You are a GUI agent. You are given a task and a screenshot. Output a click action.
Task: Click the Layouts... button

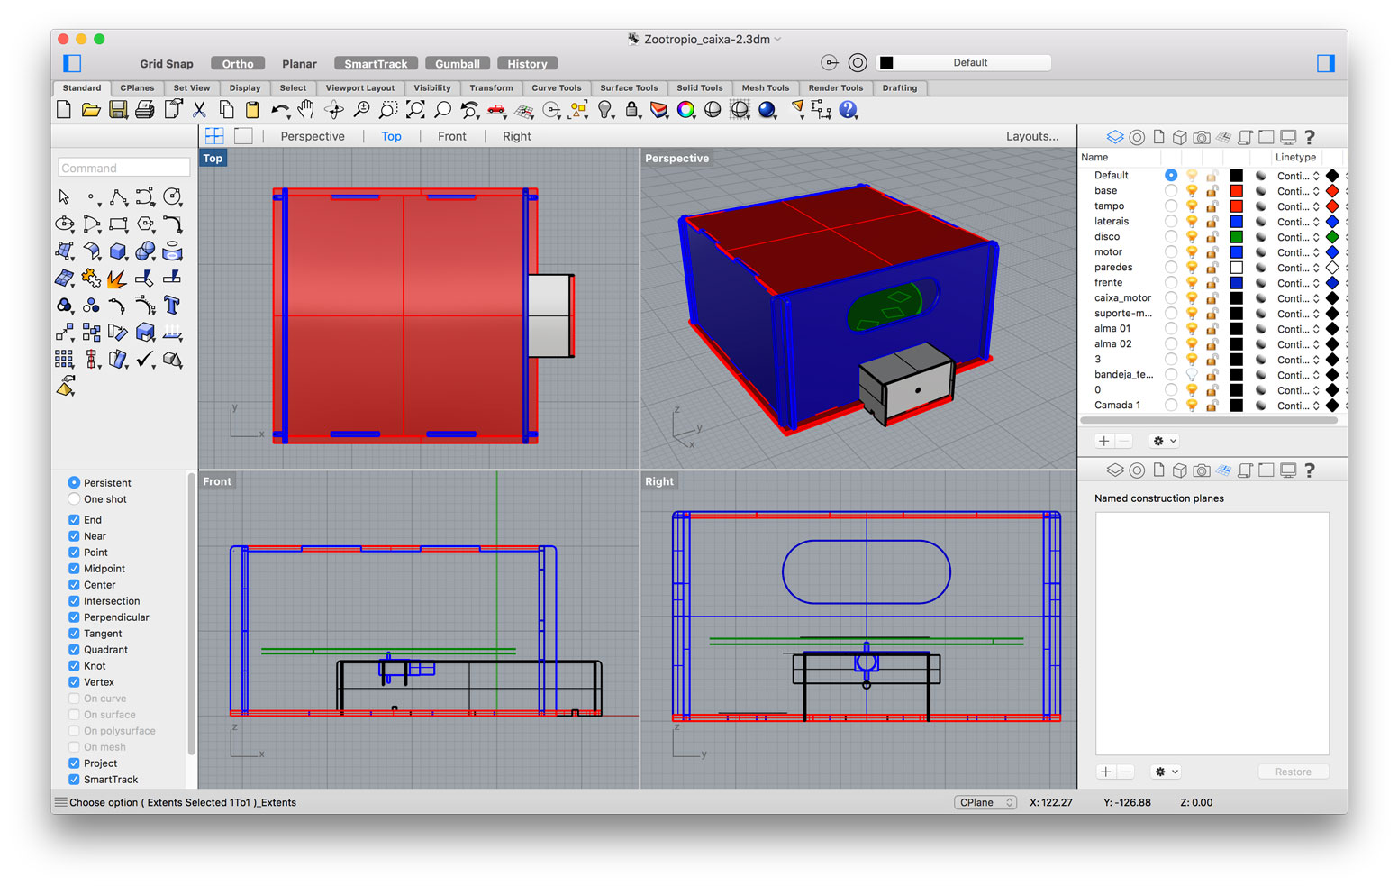pyautogui.click(x=1032, y=136)
